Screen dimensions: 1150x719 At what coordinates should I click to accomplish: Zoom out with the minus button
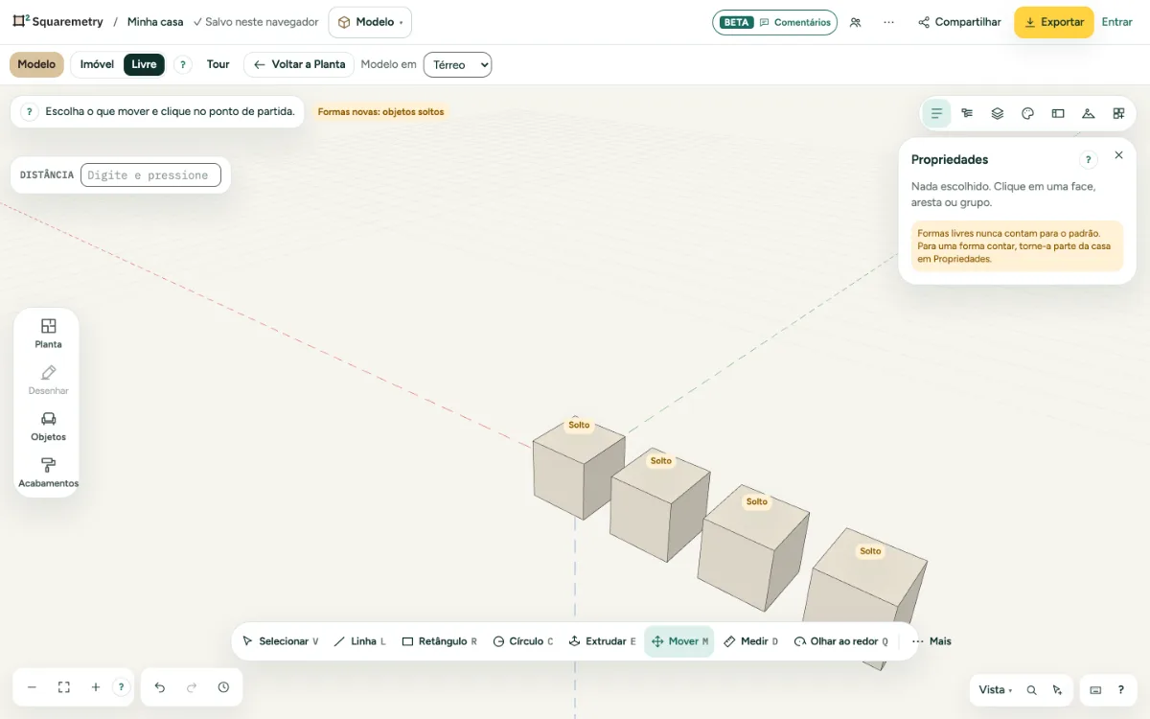(x=32, y=687)
